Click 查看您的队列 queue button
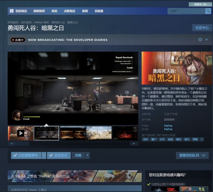 [192, 155]
